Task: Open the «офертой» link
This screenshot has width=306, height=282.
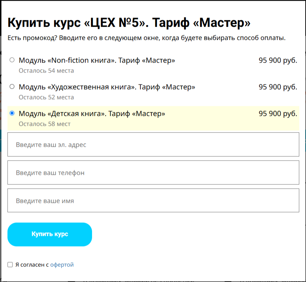Action: [62, 265]
